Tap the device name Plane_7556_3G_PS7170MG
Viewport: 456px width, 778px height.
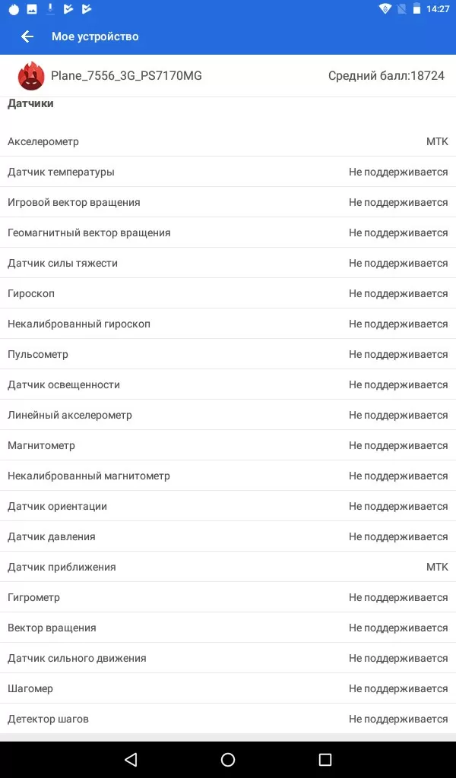[126, 76]
